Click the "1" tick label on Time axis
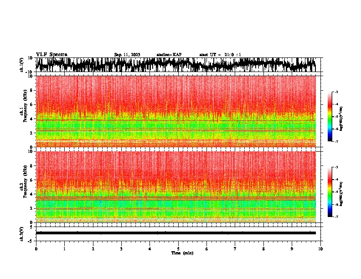Viewport: 361px width, 279px height. (x=64, y=249)
